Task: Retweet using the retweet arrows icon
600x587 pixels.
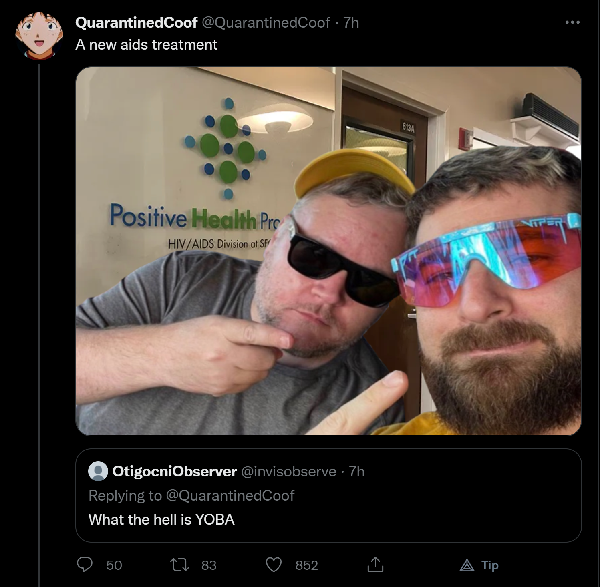Action: [x=179, y=565]
